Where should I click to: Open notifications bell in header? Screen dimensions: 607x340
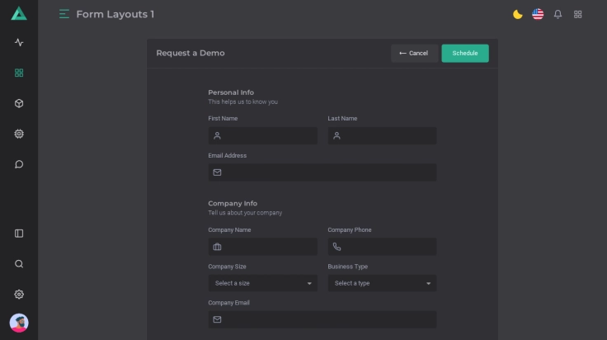[558, 14]
